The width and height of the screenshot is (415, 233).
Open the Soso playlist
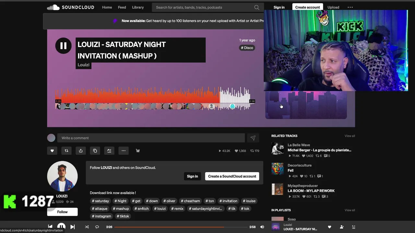pyautogui.click(x=291, y=219)
